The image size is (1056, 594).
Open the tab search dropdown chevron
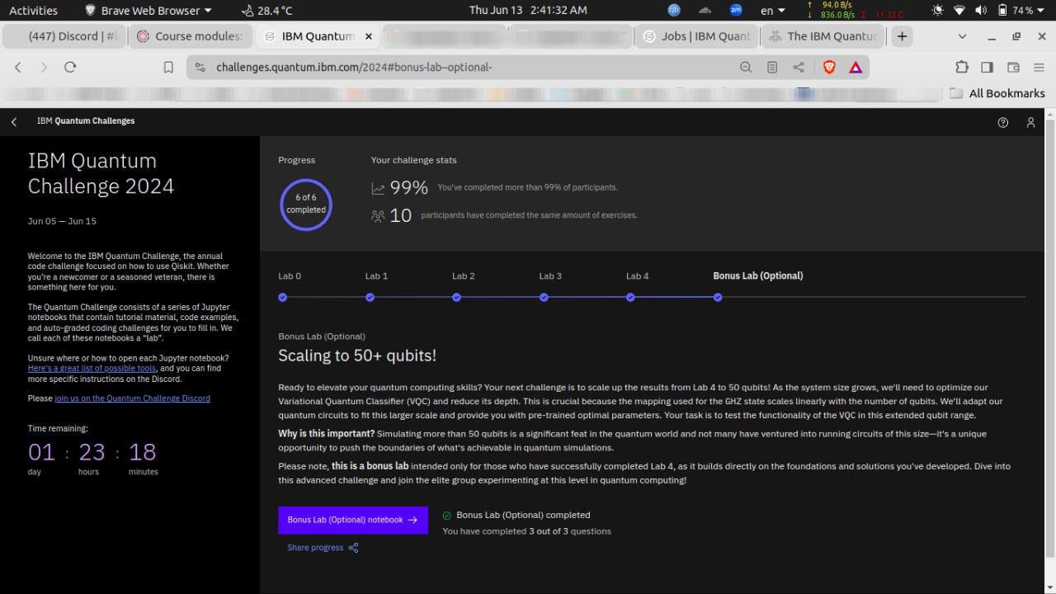(x=962, y=36)
